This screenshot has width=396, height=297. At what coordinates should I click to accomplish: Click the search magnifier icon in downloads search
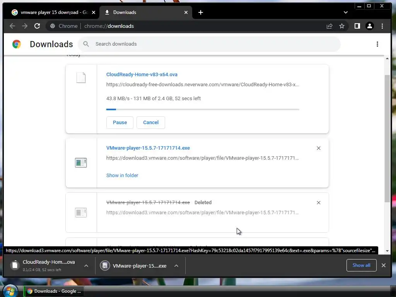(86, 44)
